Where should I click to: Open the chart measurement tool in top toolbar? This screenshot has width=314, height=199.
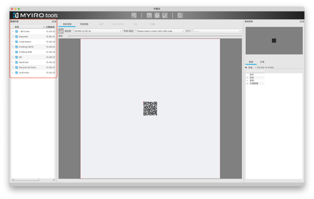tap(134, 15)
